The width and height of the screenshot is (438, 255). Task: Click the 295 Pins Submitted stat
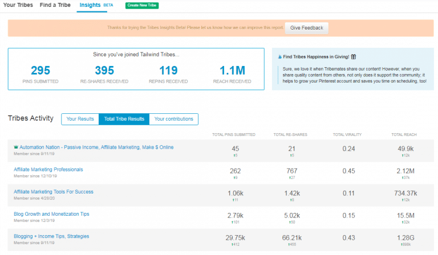40,74
